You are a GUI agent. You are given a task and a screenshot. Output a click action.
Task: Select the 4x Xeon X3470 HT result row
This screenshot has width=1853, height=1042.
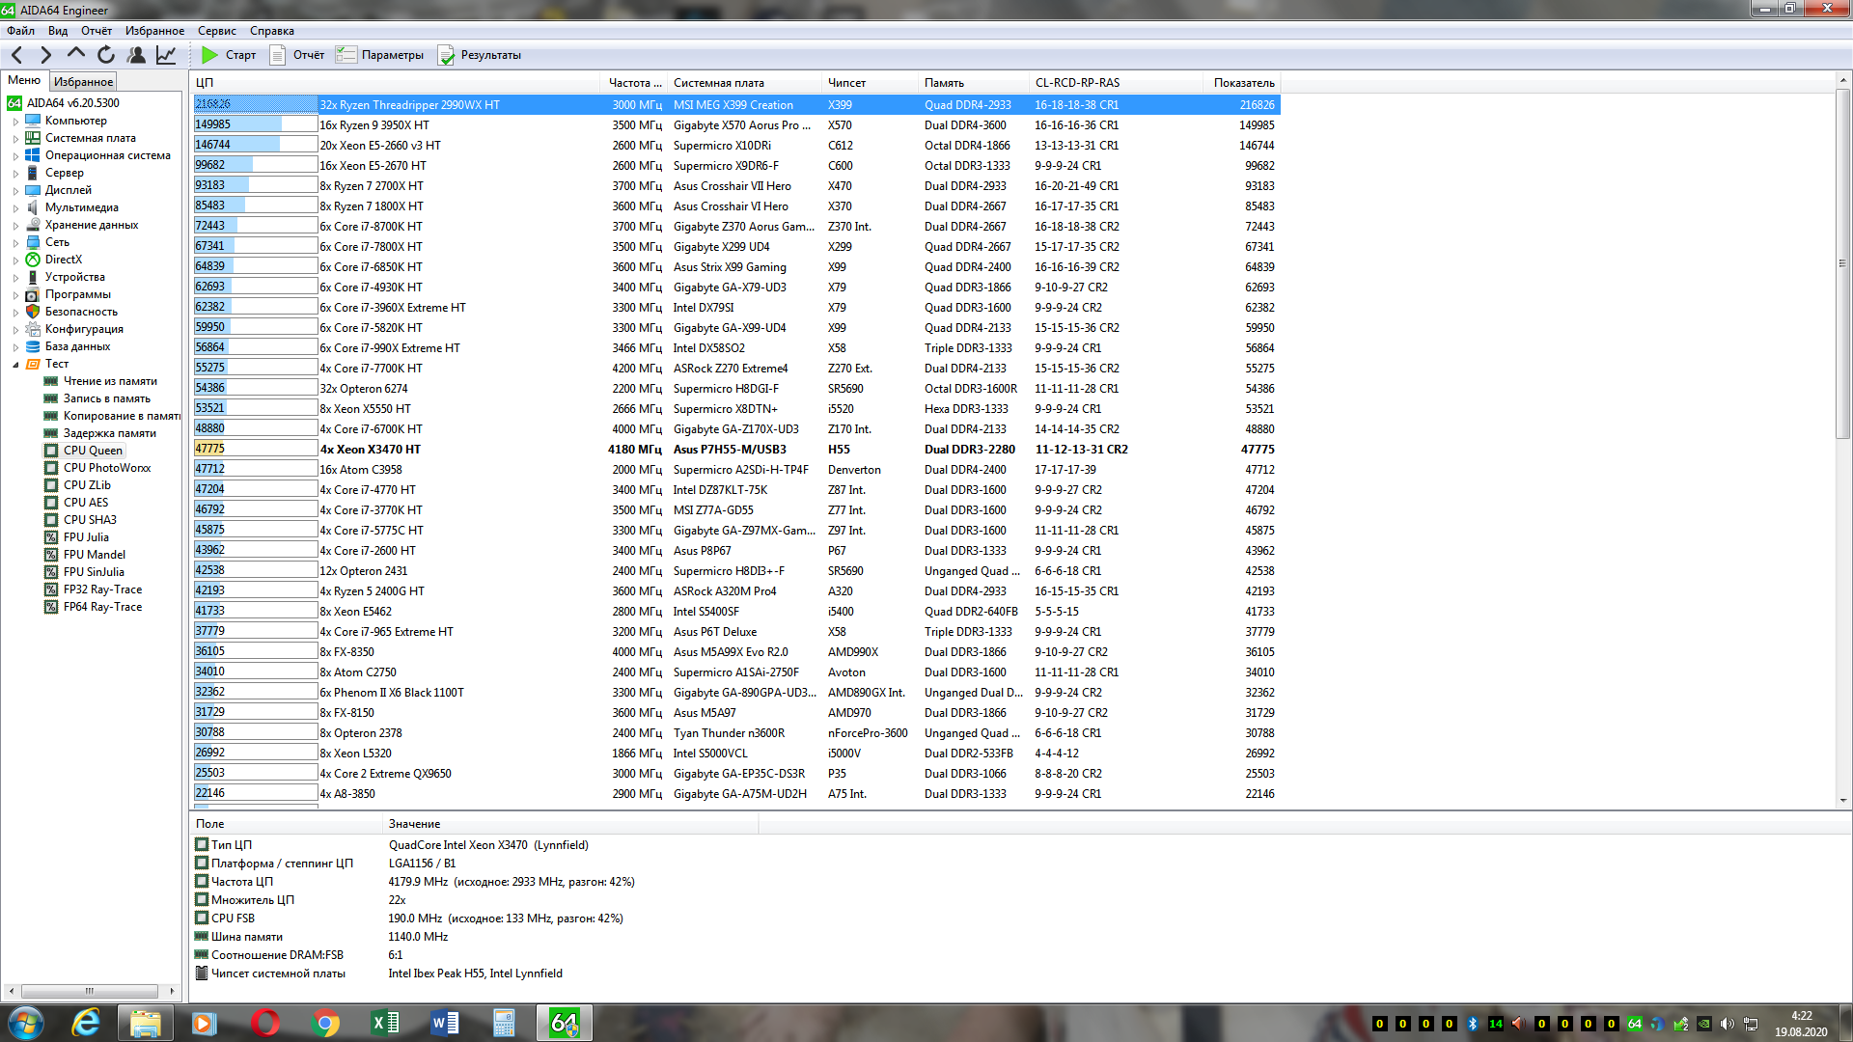pos(736,450)
